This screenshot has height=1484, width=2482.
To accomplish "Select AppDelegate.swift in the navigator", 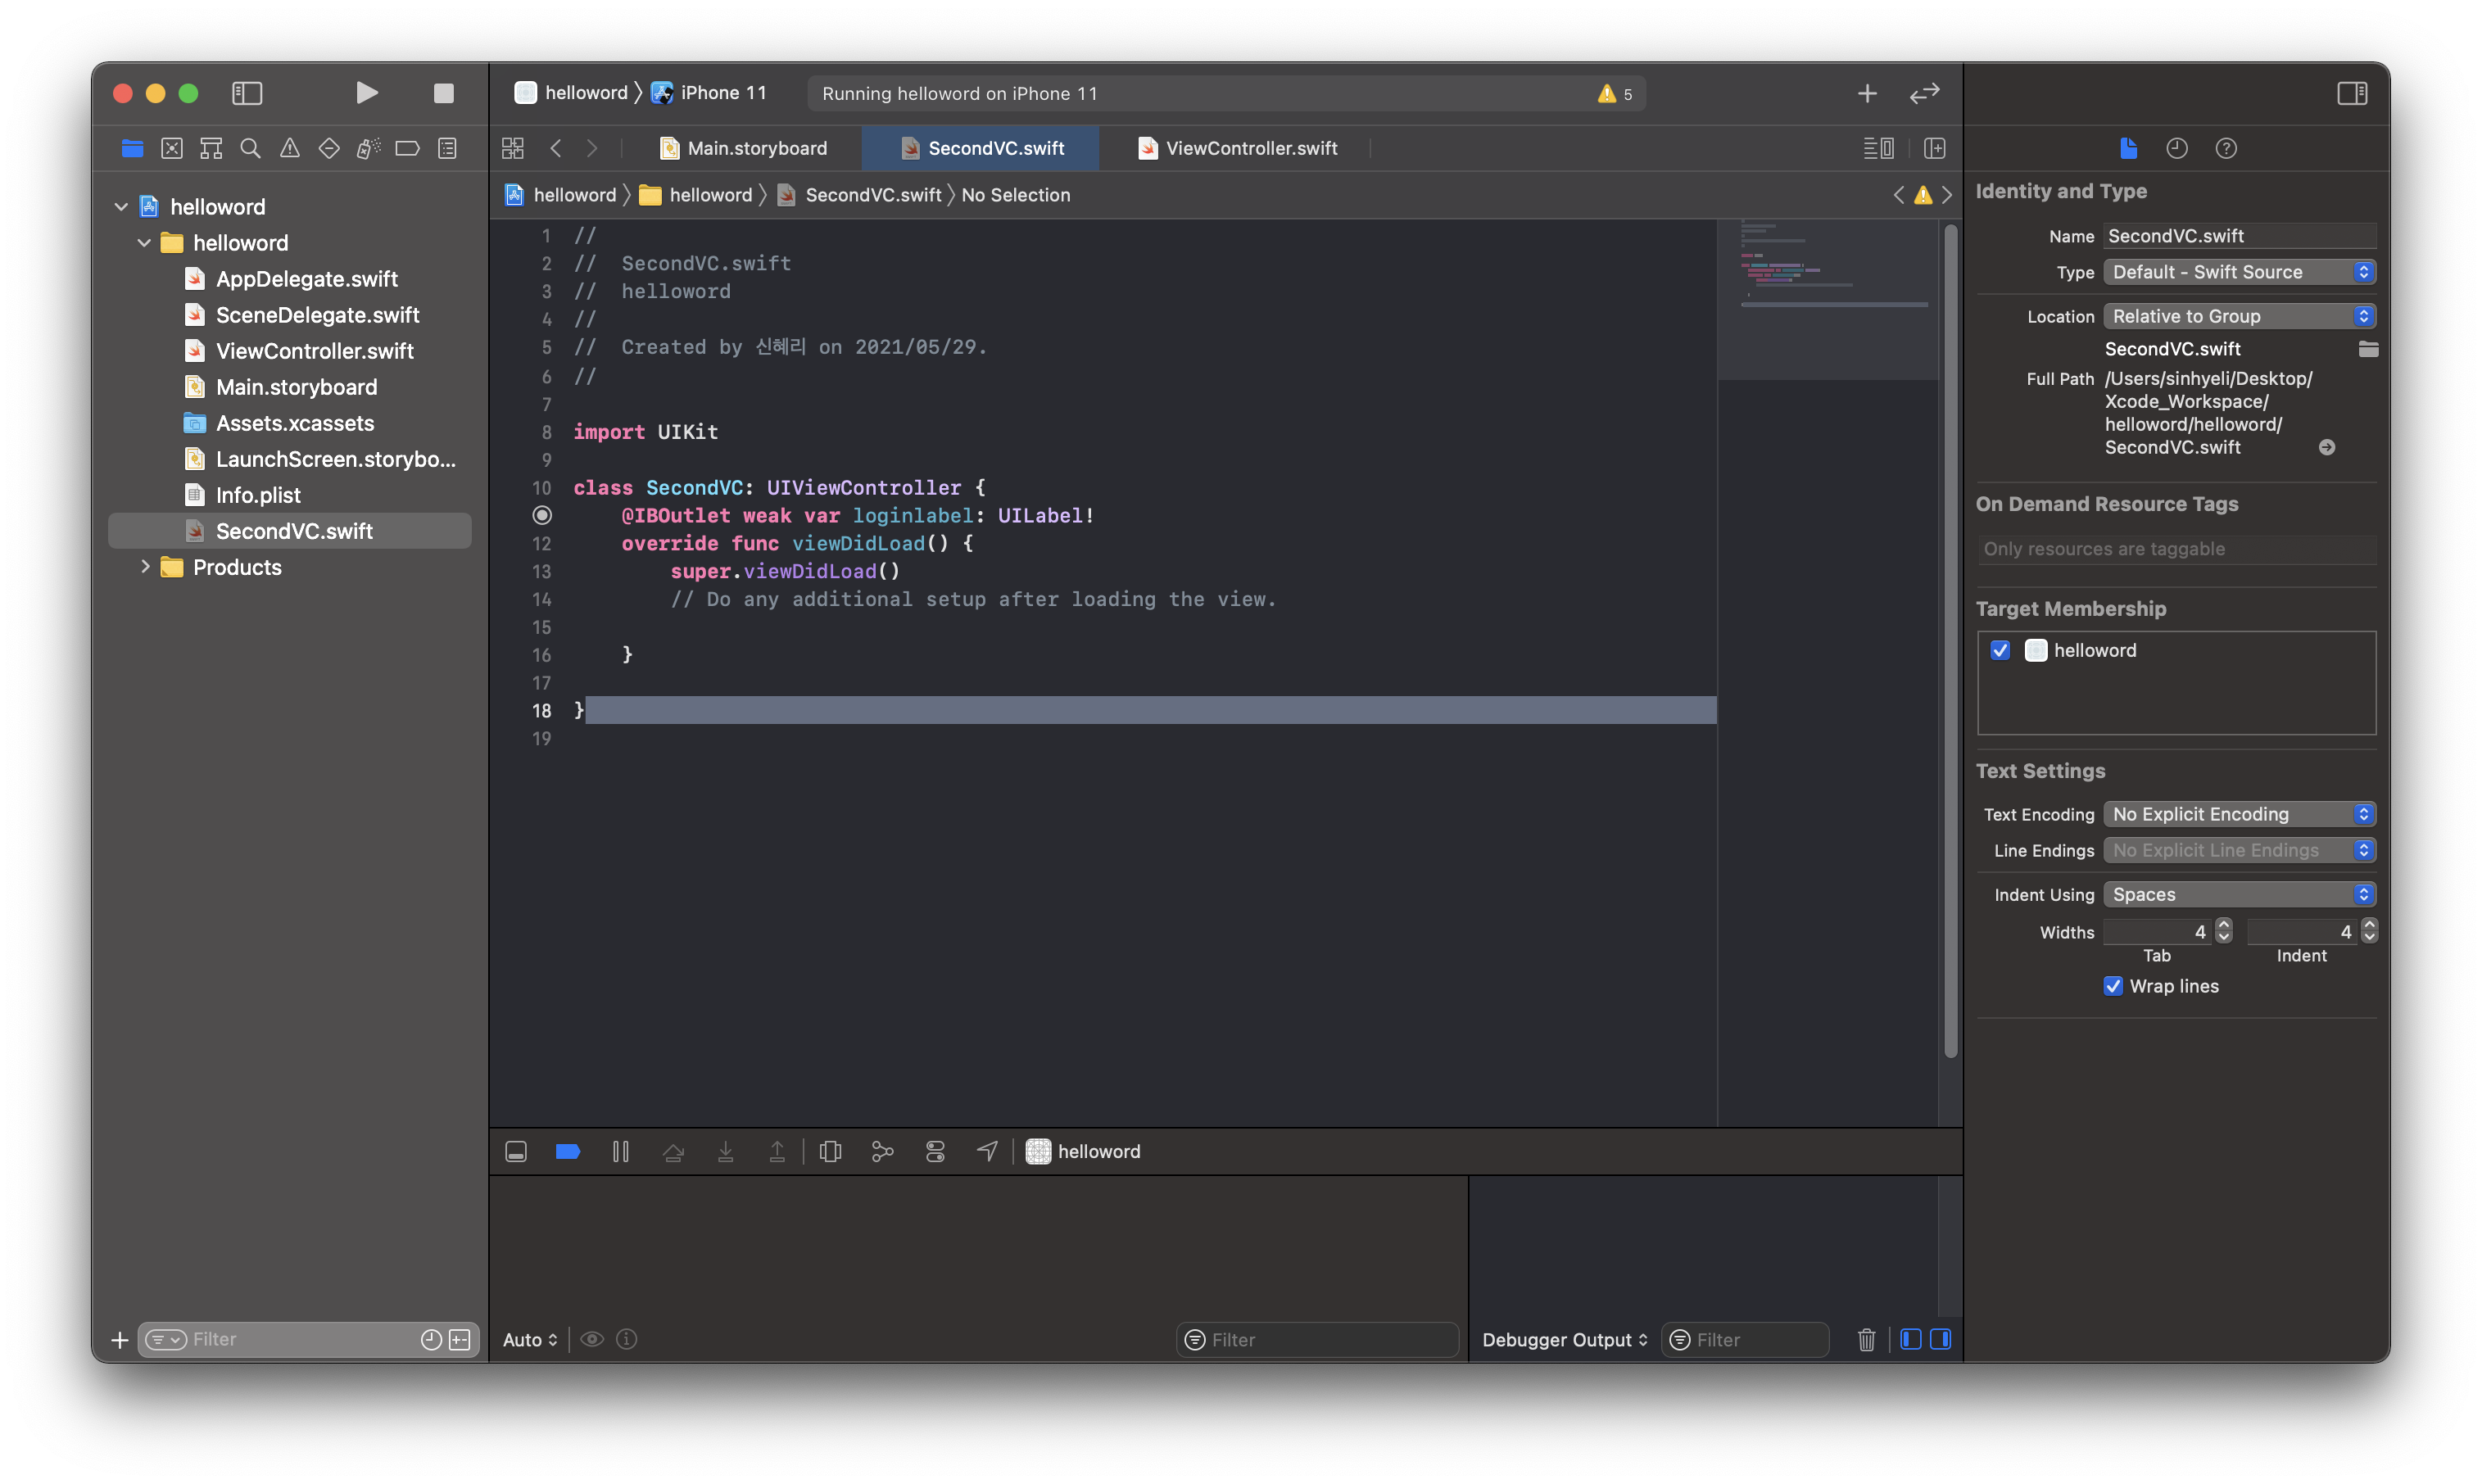I will [x=306, y=279].
